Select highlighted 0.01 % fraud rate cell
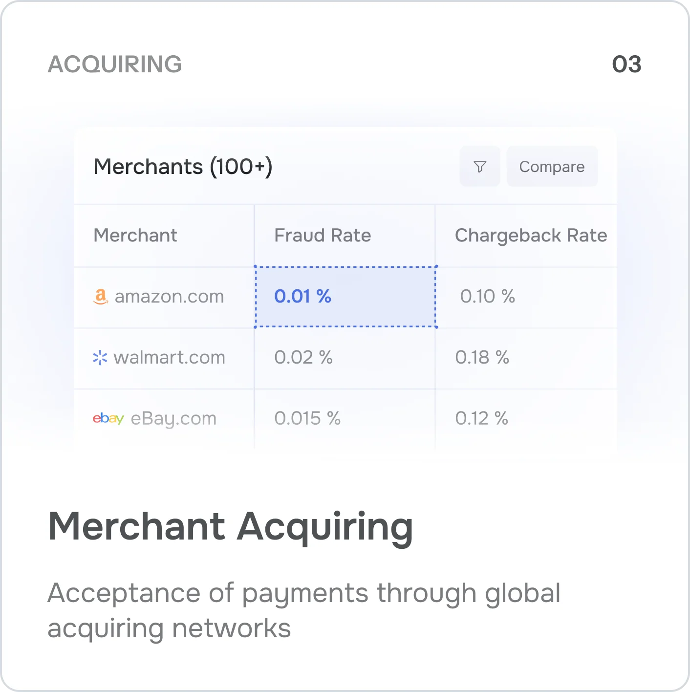This screenshot has width=690, height=692. [345, 297]
